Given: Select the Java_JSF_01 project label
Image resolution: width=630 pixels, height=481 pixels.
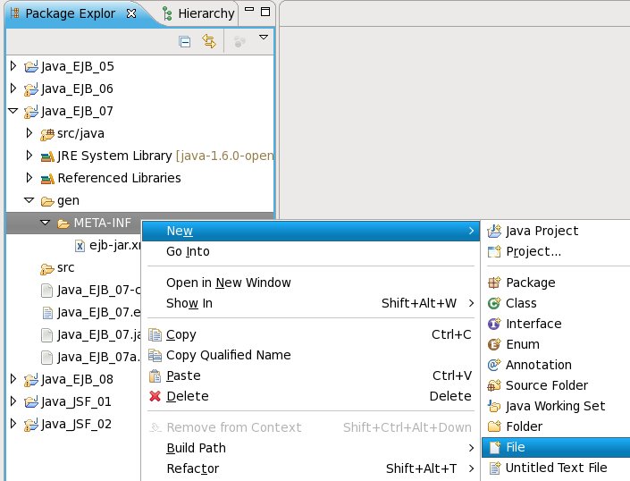Looking at the screenshot, I should click(x=76, y=401).
